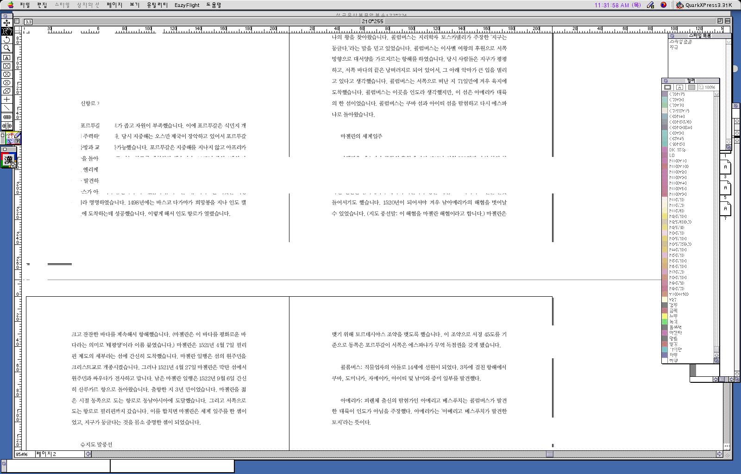
Task: Click the zoom percentage field showing 95.4%
Action: [24, 454]
